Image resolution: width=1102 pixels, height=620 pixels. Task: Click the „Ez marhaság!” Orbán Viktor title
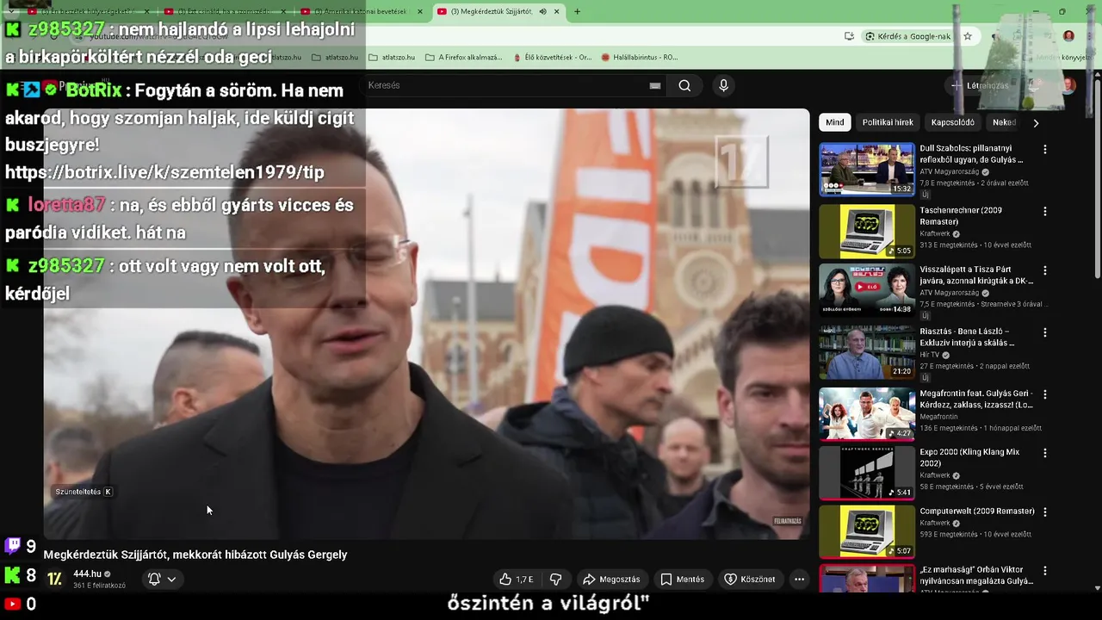pyautogui.click(x=976, y=575)
